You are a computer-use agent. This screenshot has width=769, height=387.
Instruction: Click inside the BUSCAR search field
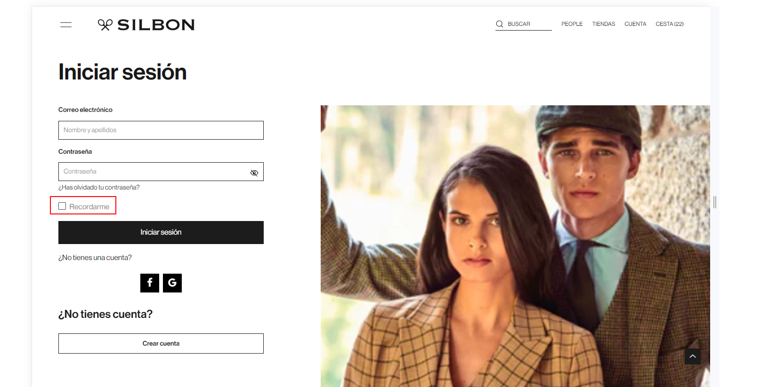click(x=524, y=24)
